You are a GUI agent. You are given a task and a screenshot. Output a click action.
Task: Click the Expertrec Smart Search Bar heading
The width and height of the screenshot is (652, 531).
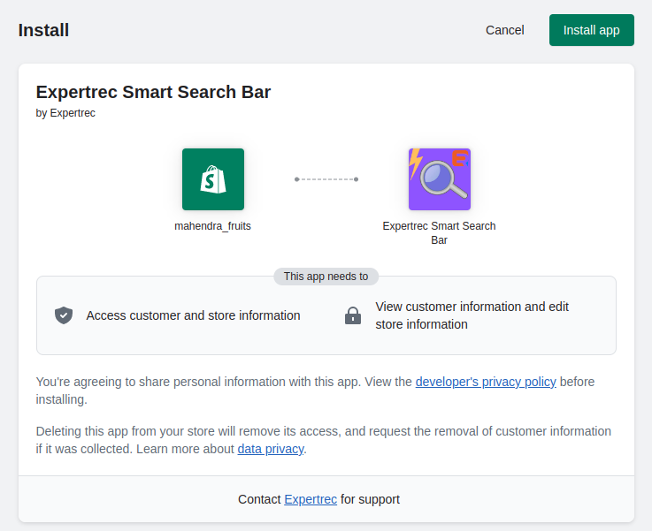pos(153,92)
